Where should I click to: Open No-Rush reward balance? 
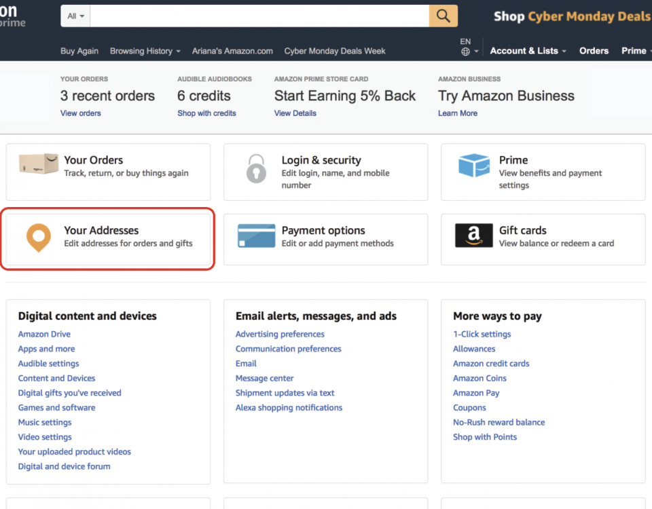(499, 422)
